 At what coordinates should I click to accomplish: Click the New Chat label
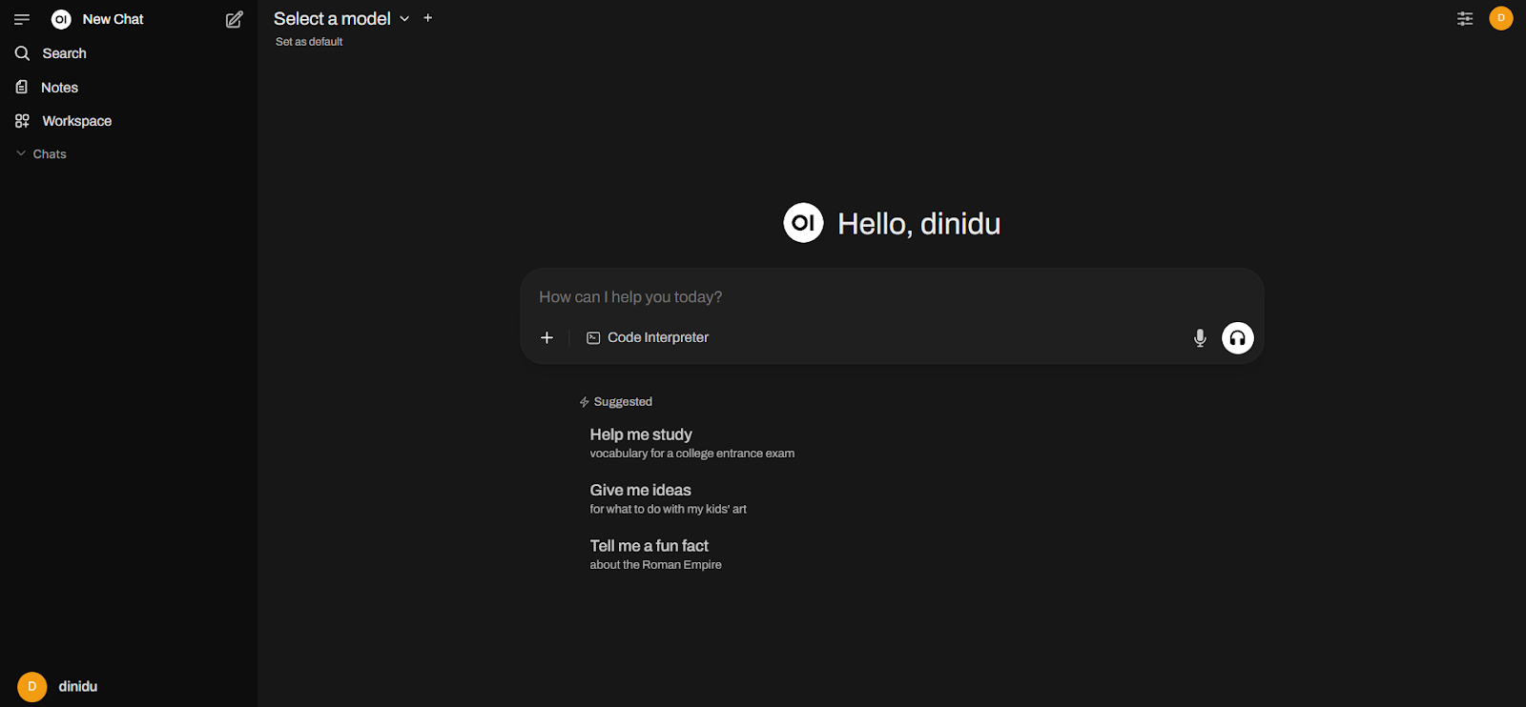click(113, 19)
